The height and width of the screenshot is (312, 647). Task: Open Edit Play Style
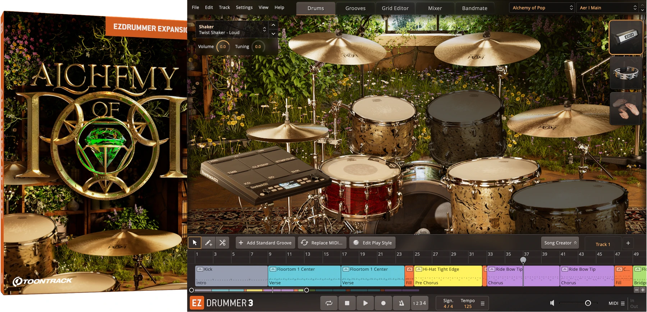[x=372, y=243]
